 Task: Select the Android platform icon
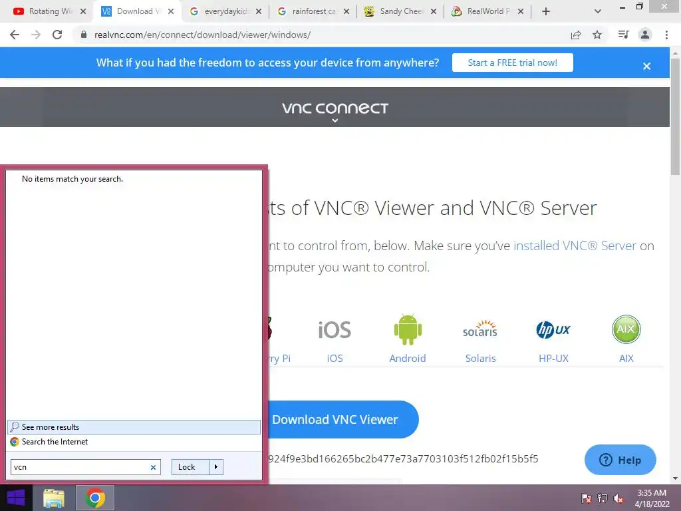tap(408, 329)
